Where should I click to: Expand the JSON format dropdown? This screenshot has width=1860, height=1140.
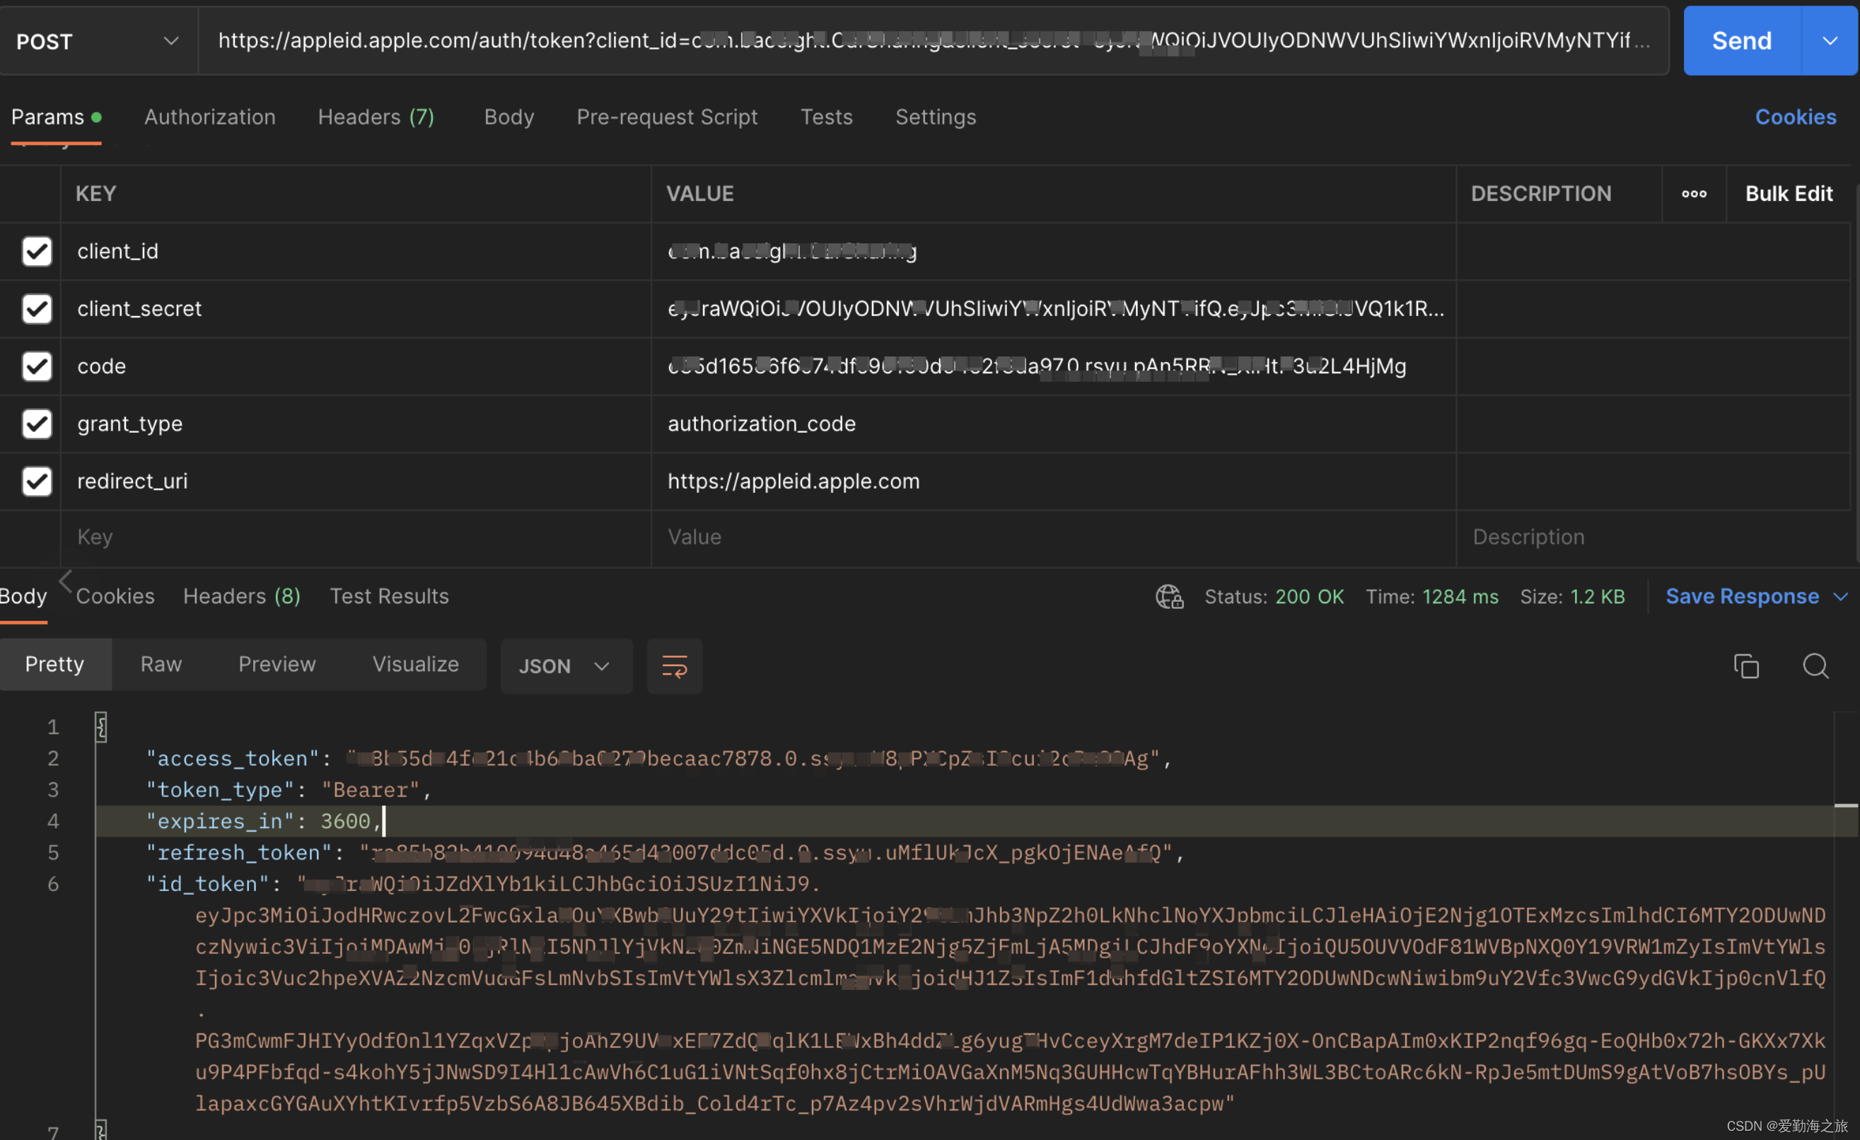(x=565, y=666)
